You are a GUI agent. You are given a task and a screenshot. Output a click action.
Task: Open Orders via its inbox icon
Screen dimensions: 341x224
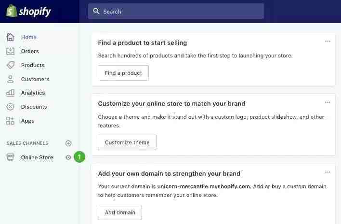[x=10, y=51]
